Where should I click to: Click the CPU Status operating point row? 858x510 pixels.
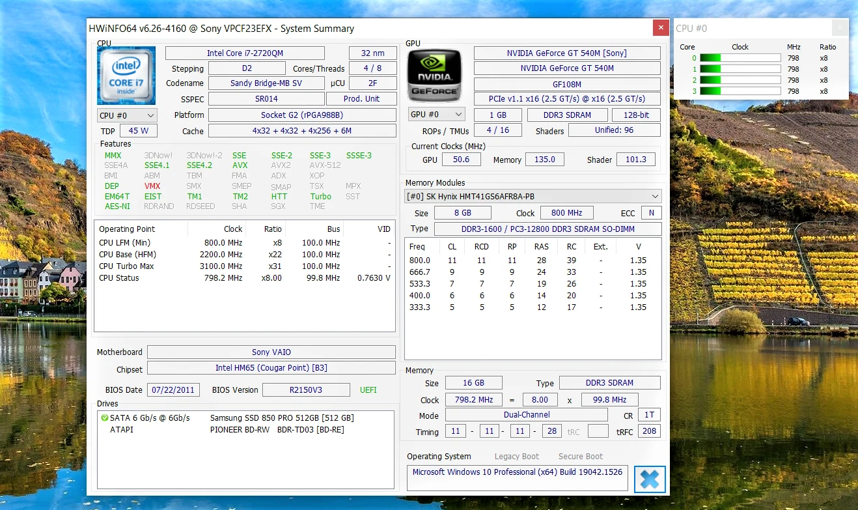[x=245, y=278]
